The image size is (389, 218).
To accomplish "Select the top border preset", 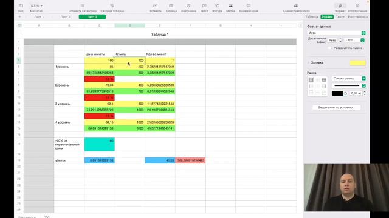I will coord(311,93).
